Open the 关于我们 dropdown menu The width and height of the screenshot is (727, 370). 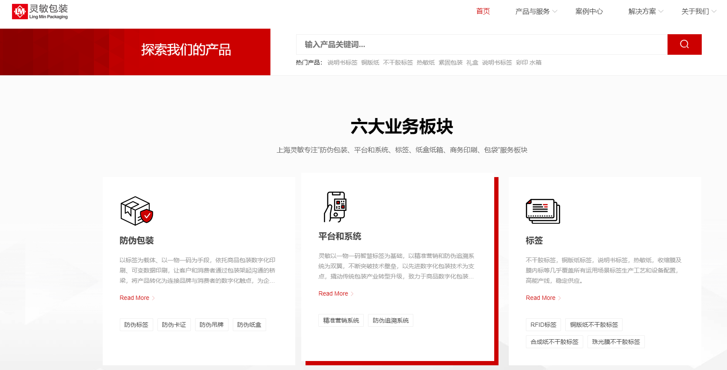698,12
